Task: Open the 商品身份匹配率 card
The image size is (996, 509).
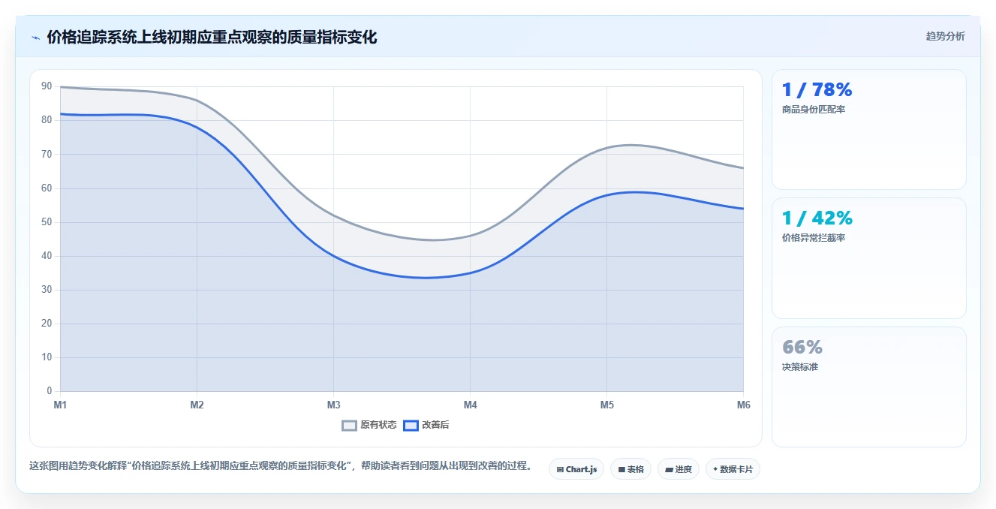Action: (868, 129)
